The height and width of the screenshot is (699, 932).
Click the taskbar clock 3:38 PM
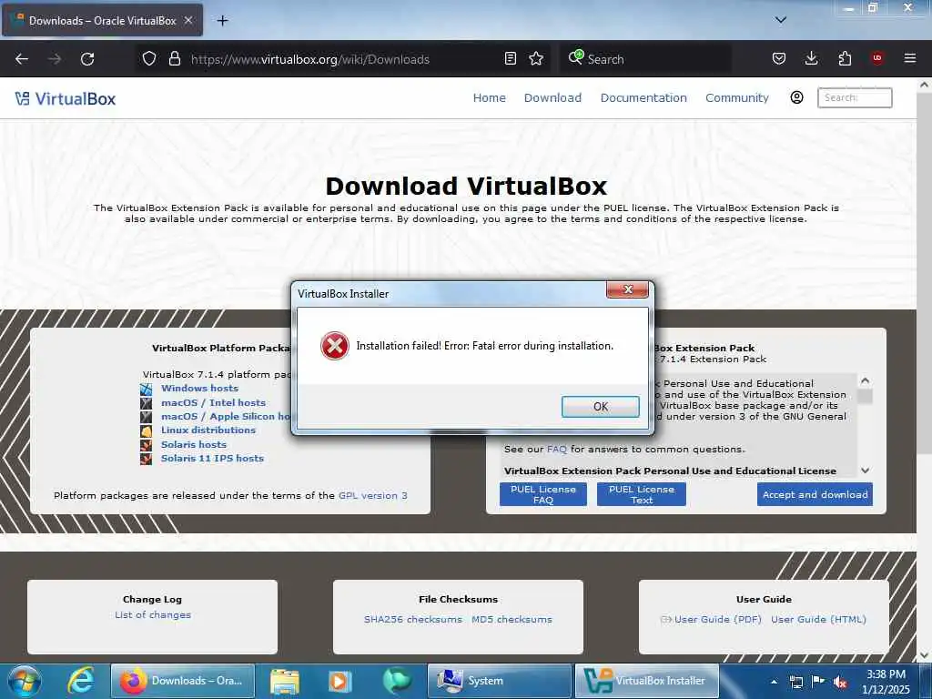click(886, 682)
